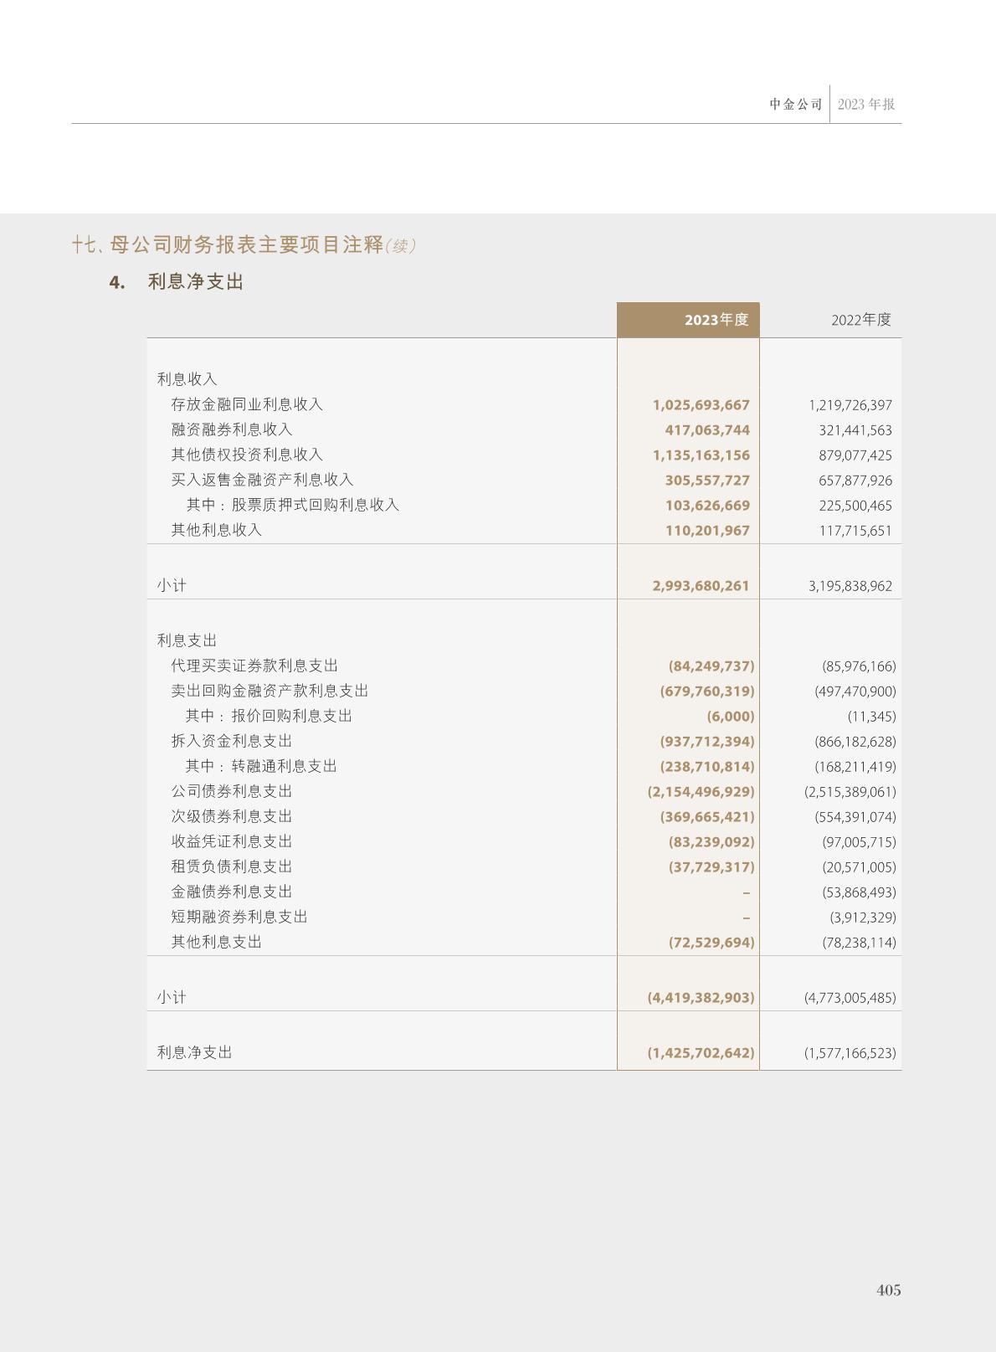Image resolution: width=996 pixels, height=1352 pixels.
Task: Select the expense subtotal (4,419,382,903)
Action: coord(701,998)
